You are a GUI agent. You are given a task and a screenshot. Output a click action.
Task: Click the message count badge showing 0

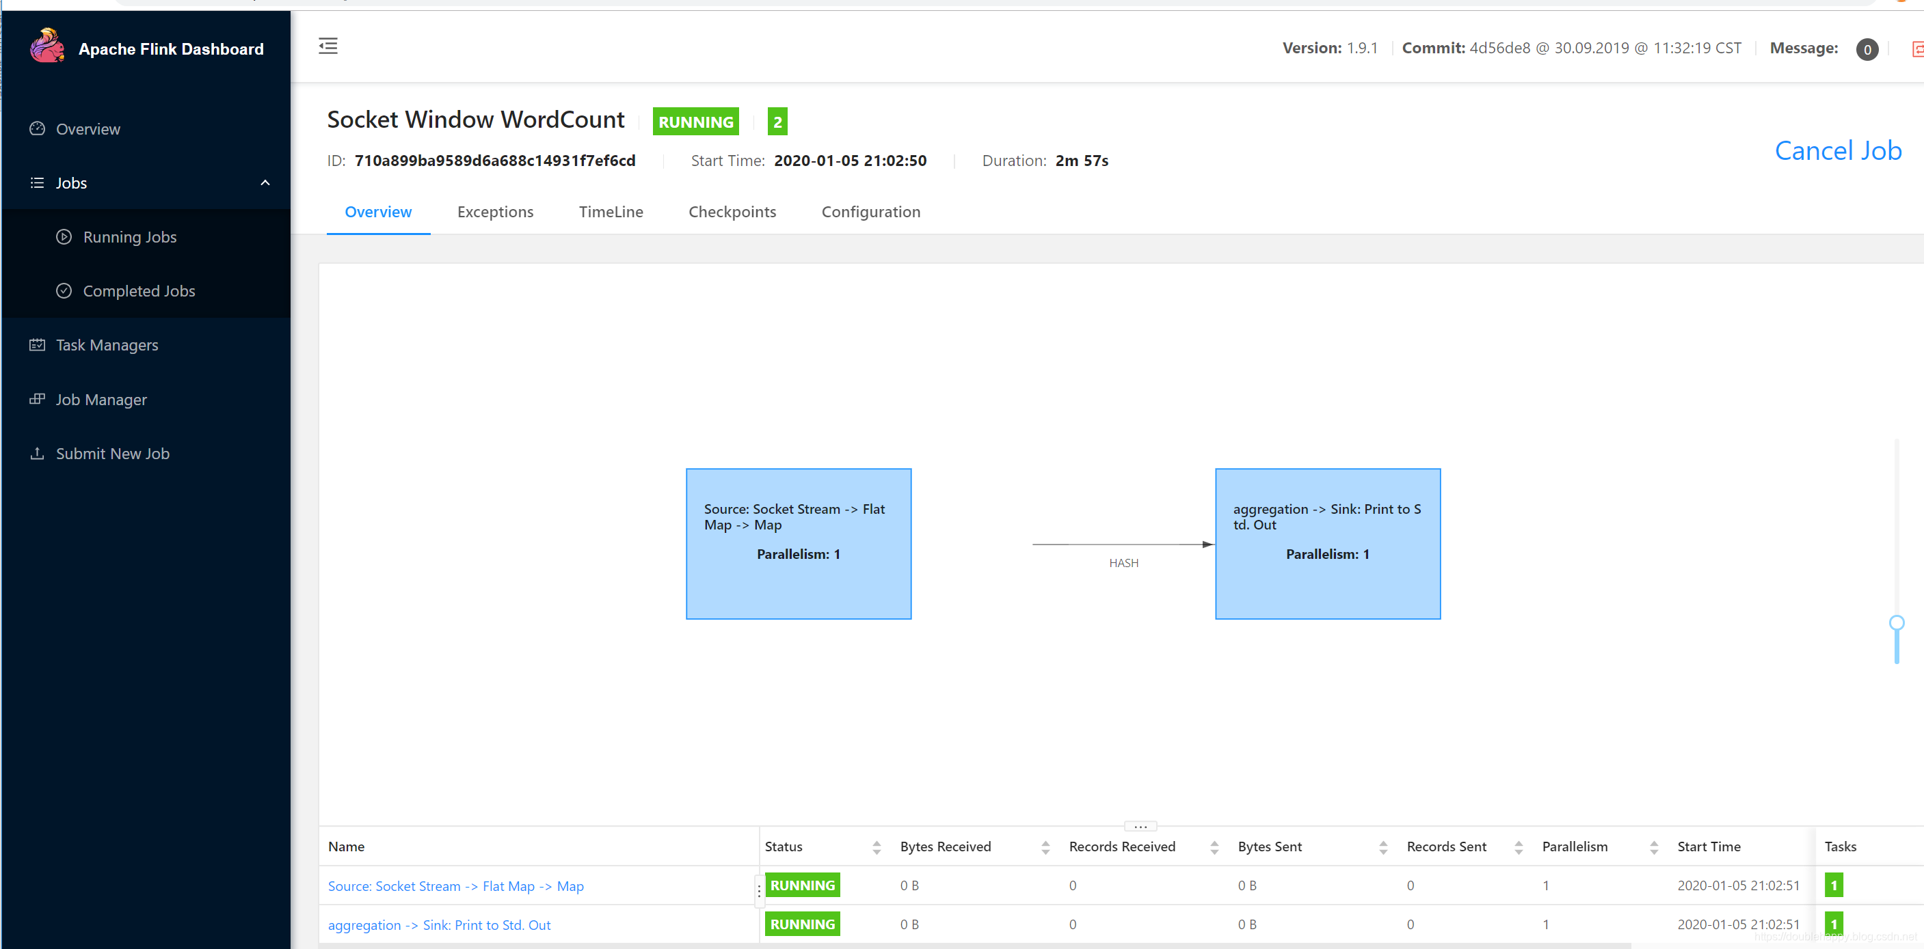pyautogui.click(x=1867, y=49)
